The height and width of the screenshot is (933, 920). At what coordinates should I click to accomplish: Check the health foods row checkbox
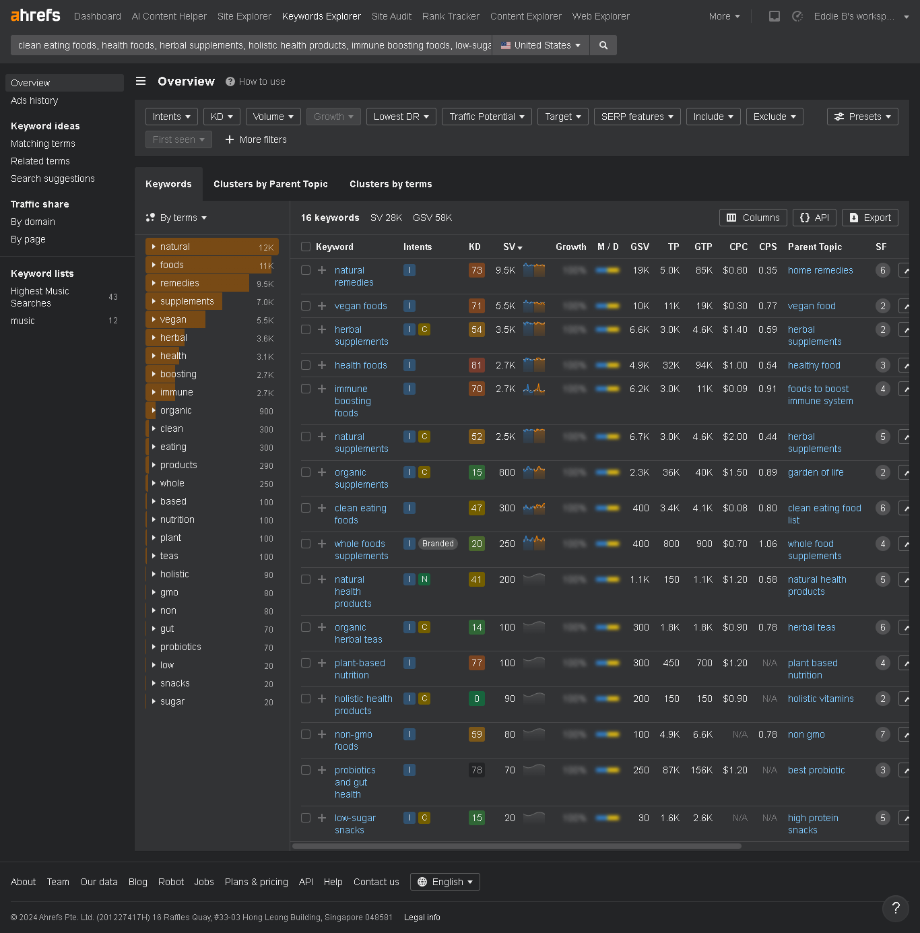click(306, 365)
